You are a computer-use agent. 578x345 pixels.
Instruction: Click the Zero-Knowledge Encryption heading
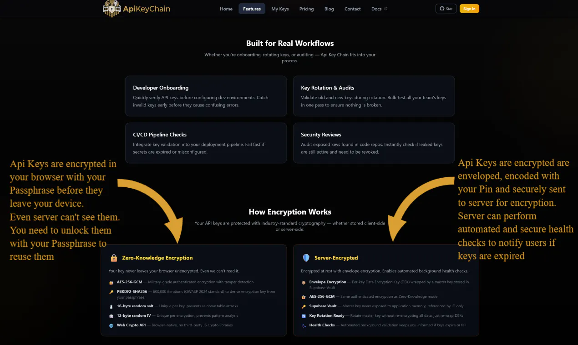157,258
